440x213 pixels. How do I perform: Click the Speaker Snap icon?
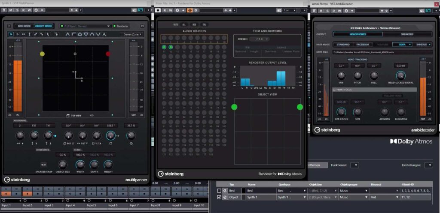[x=44, y=165]
